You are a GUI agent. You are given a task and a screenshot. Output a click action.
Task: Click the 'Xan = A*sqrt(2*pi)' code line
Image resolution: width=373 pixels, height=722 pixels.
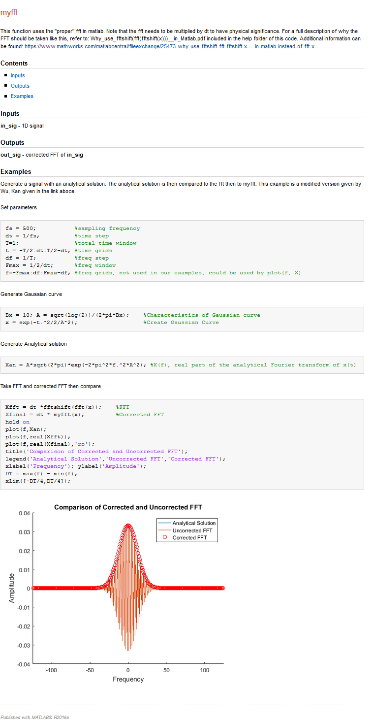pos(76,365)
